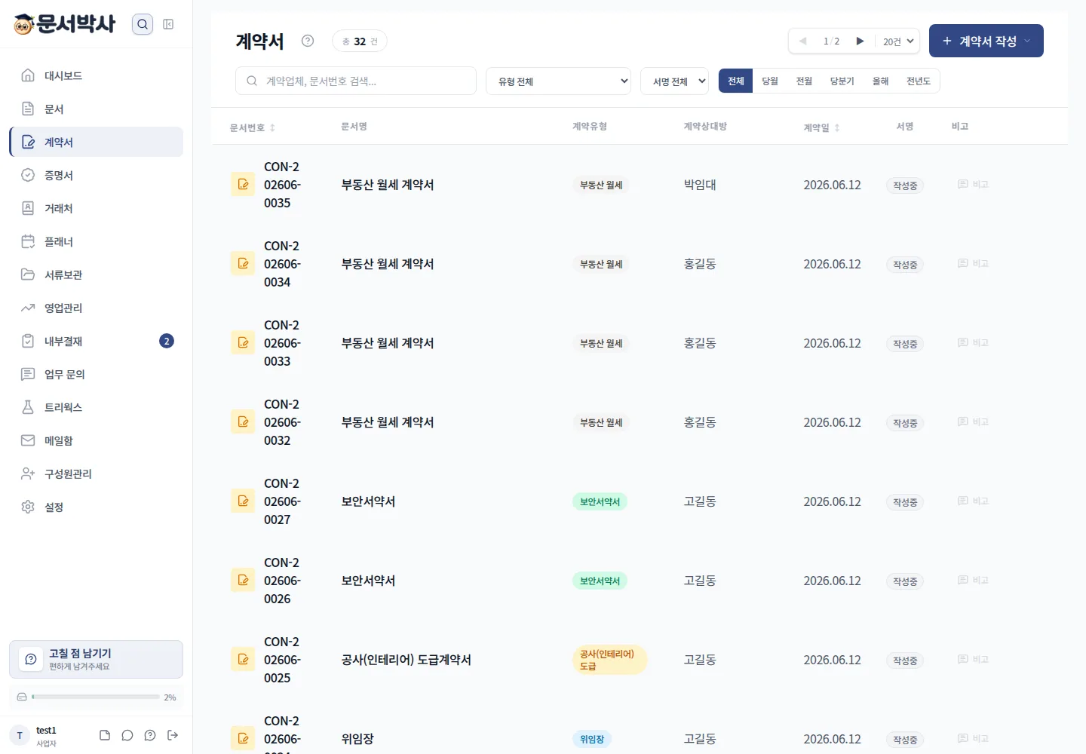Open the CON-202606-0033 contract document icon
Screen dimensions: 1086x754
point(243,342)
